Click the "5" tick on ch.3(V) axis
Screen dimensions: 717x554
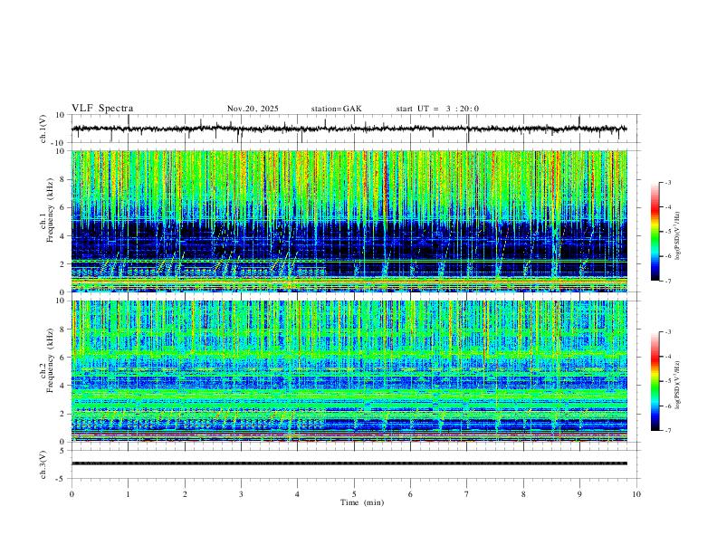click(62, 450)
